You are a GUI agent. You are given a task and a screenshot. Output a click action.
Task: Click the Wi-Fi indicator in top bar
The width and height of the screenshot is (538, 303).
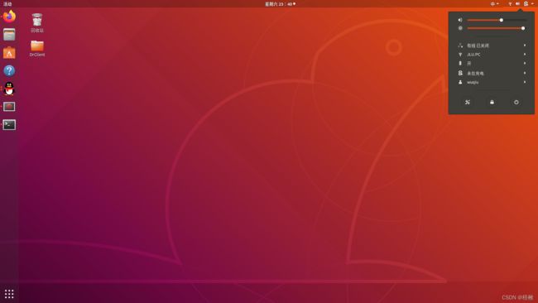pyautogui.click(x=510, y=4)
